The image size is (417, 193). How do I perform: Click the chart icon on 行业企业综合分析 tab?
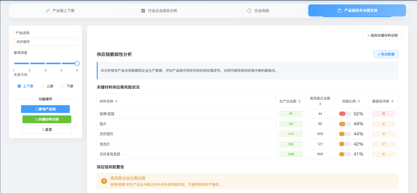pyautogui.click(x=143, y=11)
